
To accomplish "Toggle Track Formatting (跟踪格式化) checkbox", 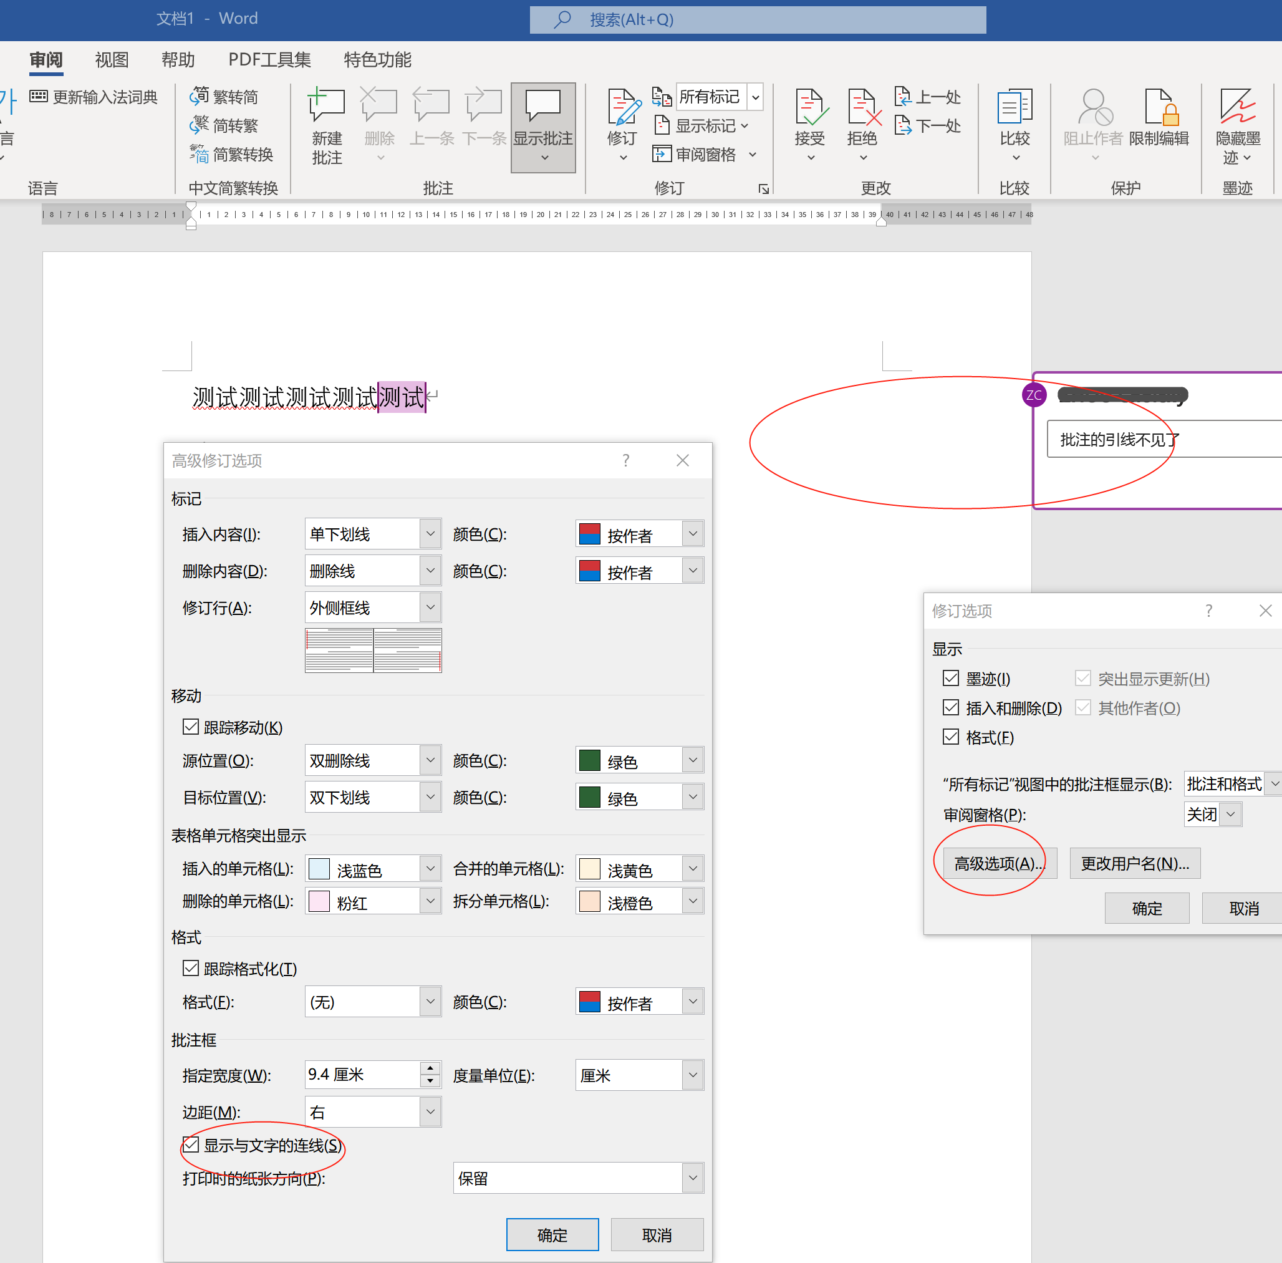I will click(191, 969).
